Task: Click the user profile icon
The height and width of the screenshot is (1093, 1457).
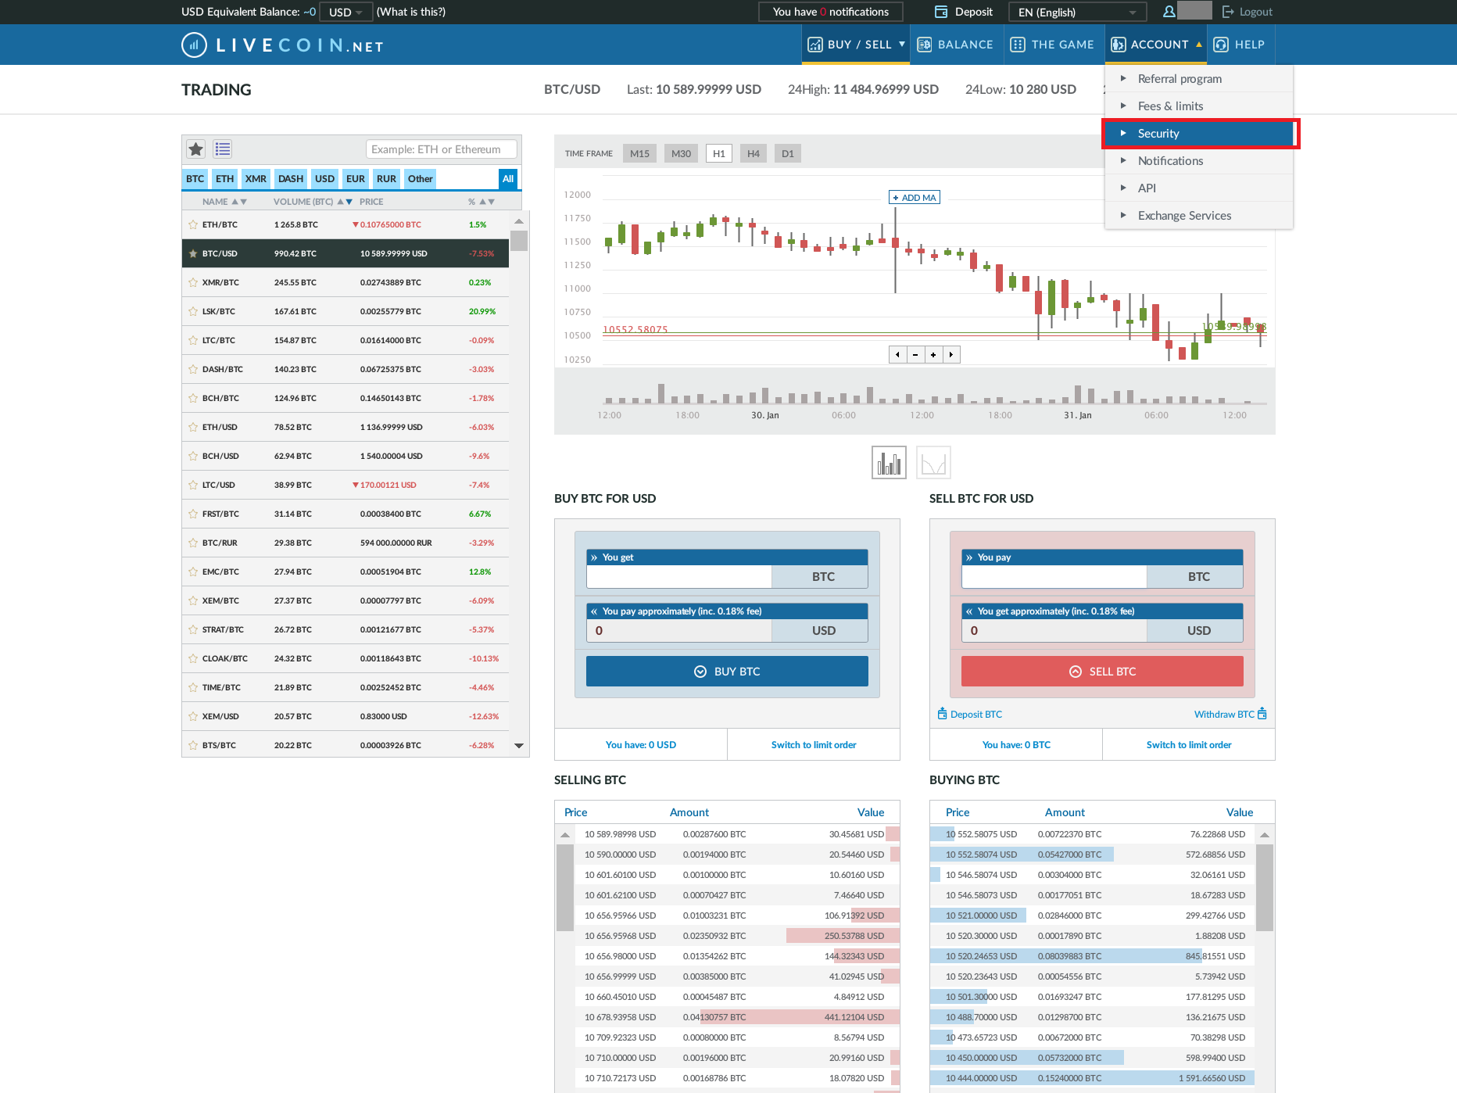Action: 1169,12
